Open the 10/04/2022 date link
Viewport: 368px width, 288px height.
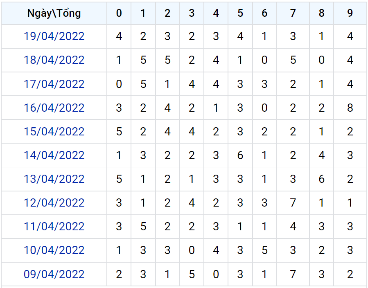point(54,250)
